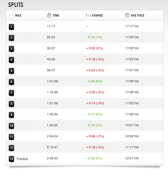Click the SPLITS heading
This screenshot has width=168, height=169.
(16, 5)
